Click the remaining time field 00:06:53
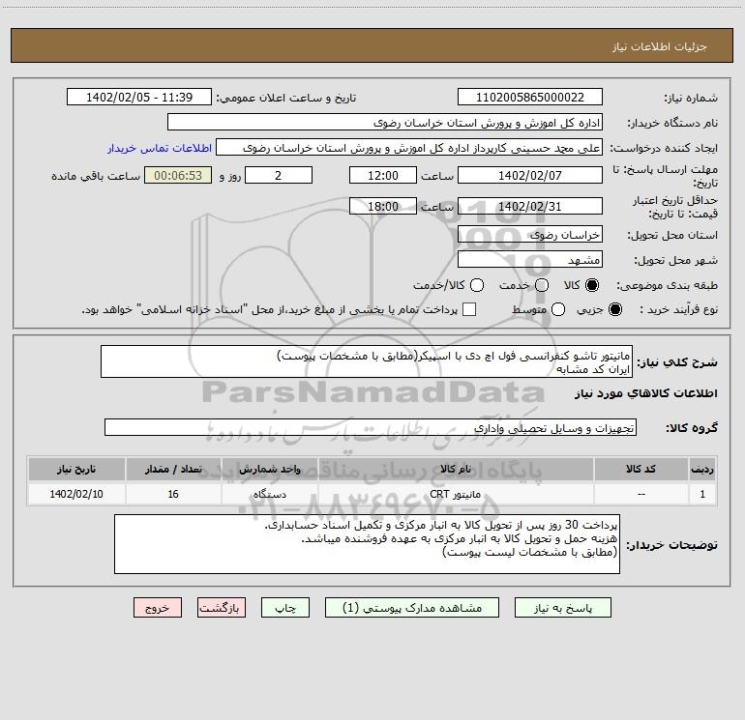This screenshot has width=745, height=720. coord(178,175)
